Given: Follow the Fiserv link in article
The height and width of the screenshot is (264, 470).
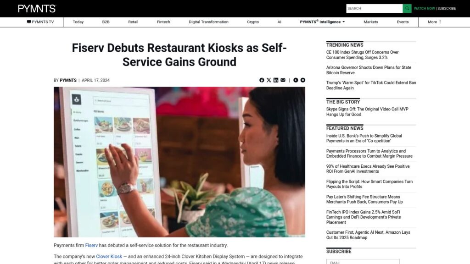Looking at the screenshot, I should pos(91,246).
